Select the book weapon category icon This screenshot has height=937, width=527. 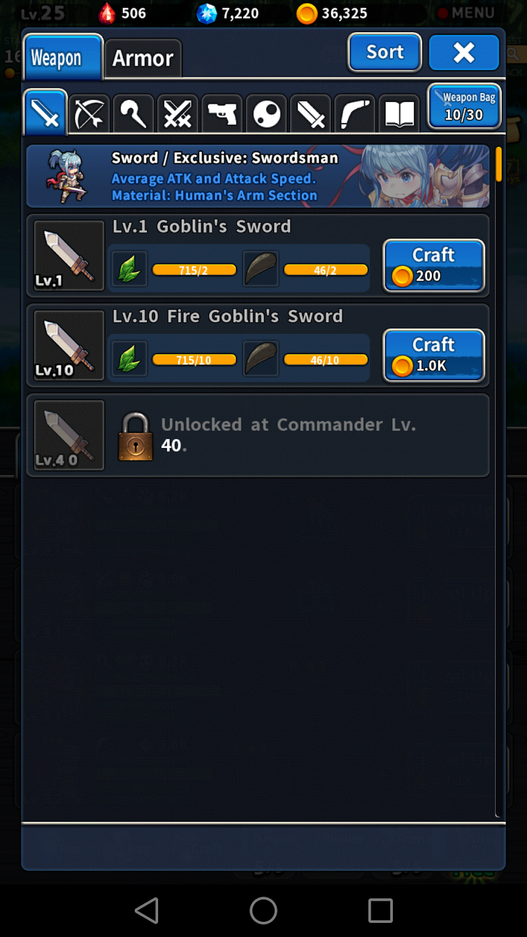(399, 114)
